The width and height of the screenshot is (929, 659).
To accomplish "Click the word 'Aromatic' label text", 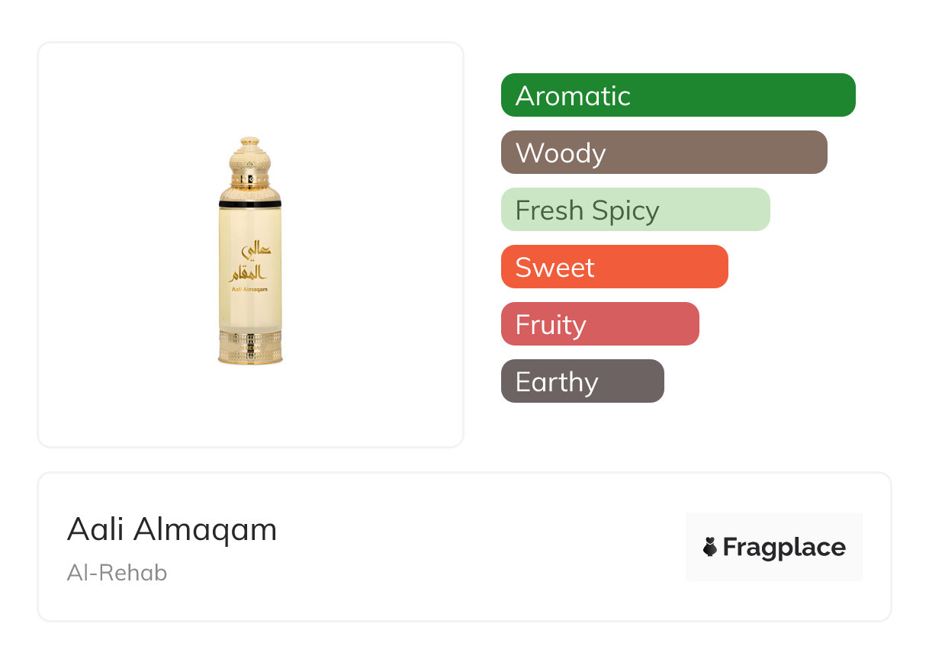I will 573,96.
